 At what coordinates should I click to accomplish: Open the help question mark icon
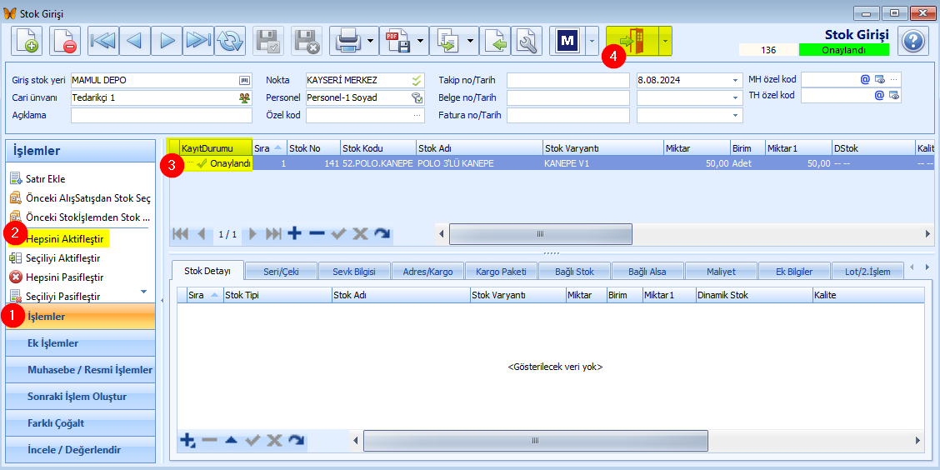(912, 42)
